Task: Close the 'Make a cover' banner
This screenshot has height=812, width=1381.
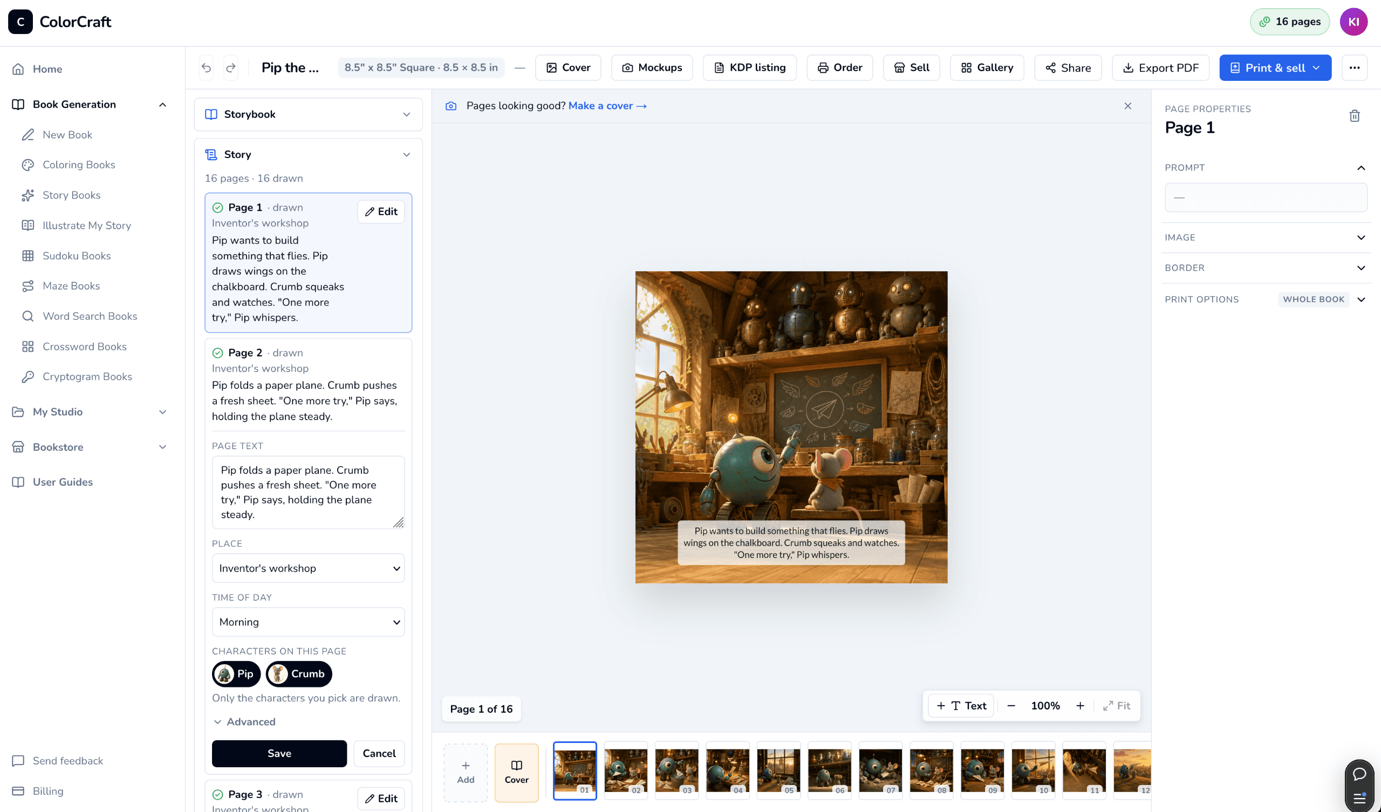Action: coord(1127,106)
